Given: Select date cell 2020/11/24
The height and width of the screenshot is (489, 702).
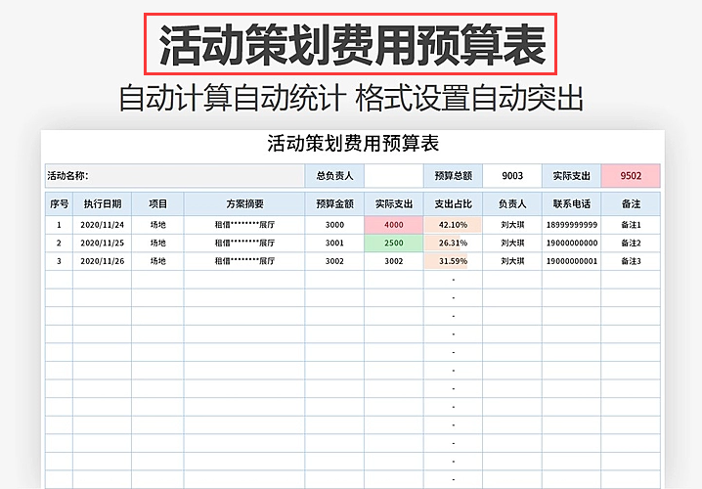Looking at the screenshot, I should [103, 225].
